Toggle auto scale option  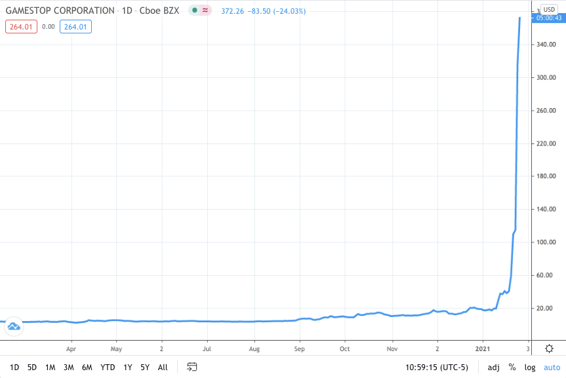(x=552, y=368)
